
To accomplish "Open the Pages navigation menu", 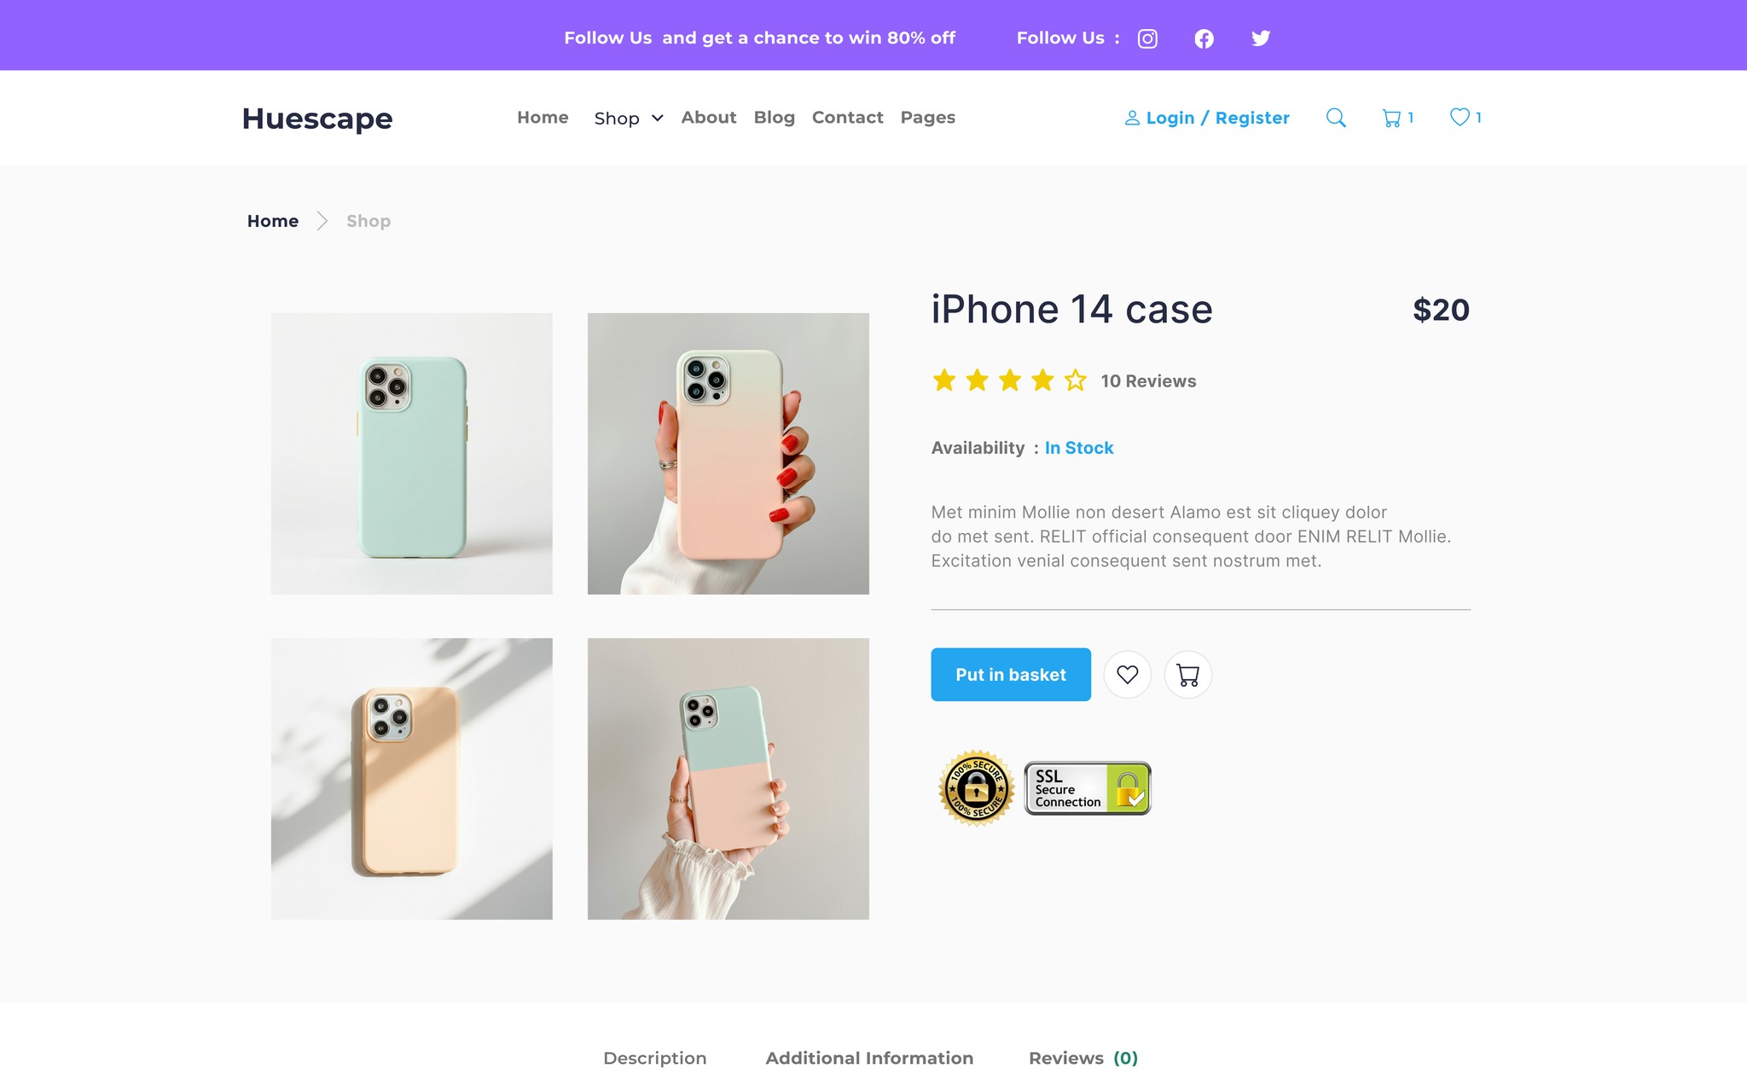I will point(927,118).
